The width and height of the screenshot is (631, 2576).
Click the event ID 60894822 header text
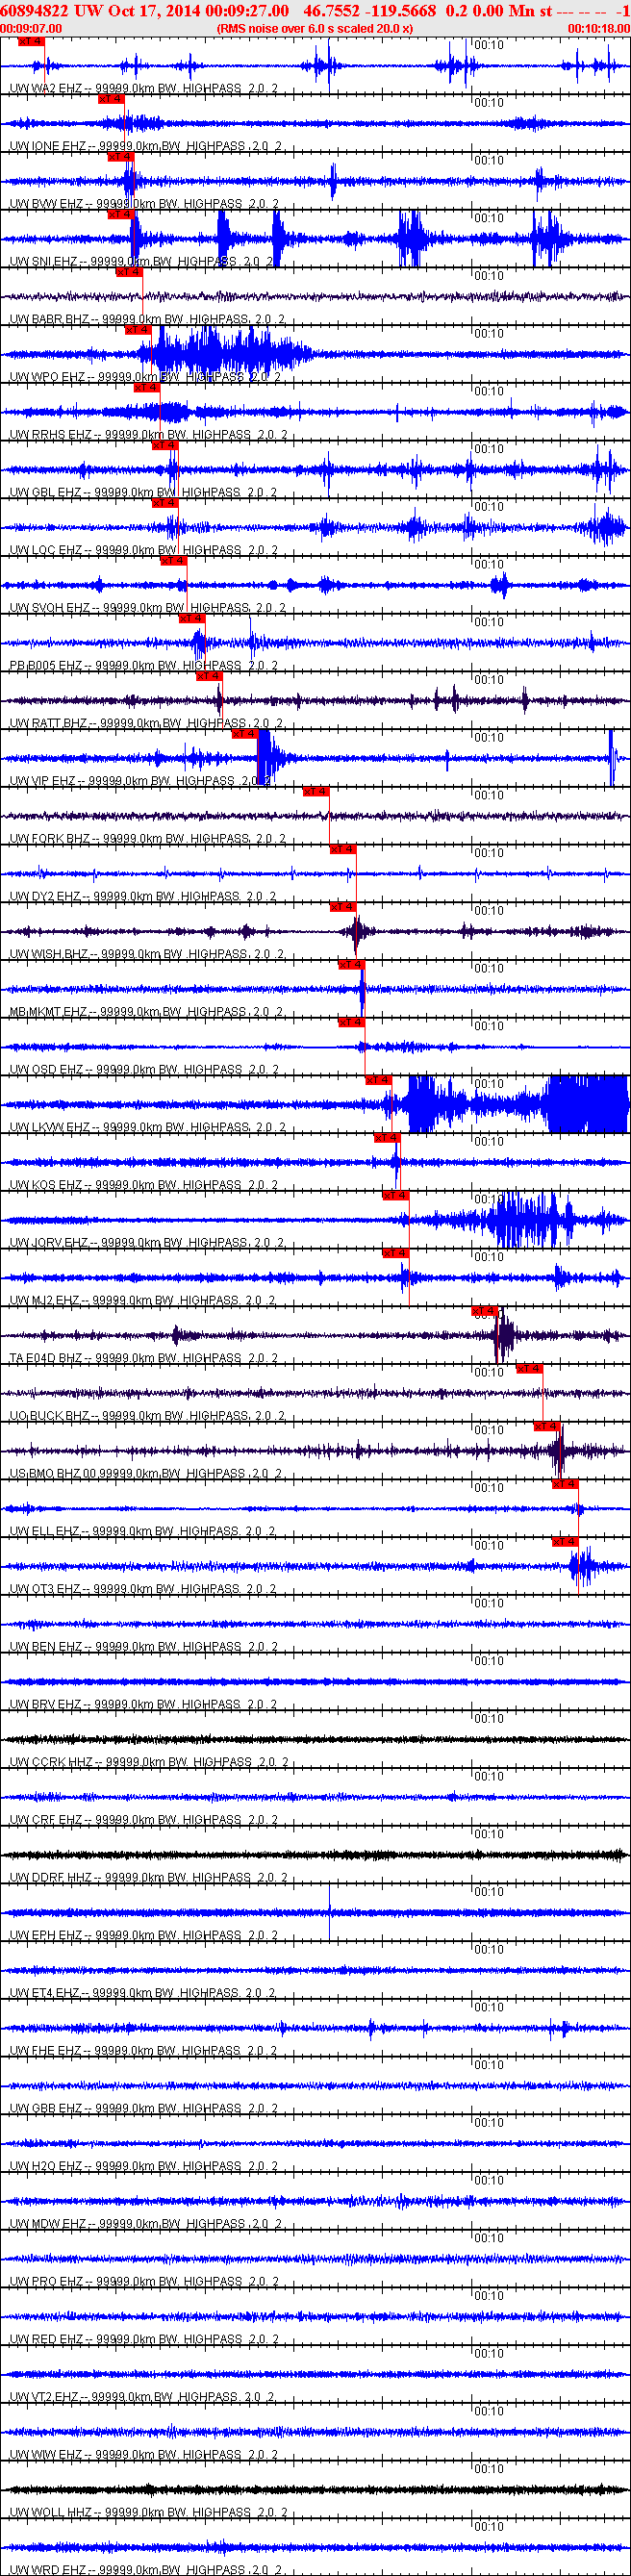pyautogui.click(x=34, y=10)
